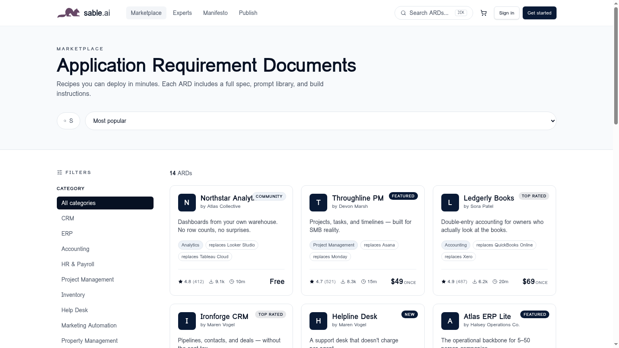The height and width of the screenshot is (348, 619).
Task: Open the Publish nav link
Action: 248,13
